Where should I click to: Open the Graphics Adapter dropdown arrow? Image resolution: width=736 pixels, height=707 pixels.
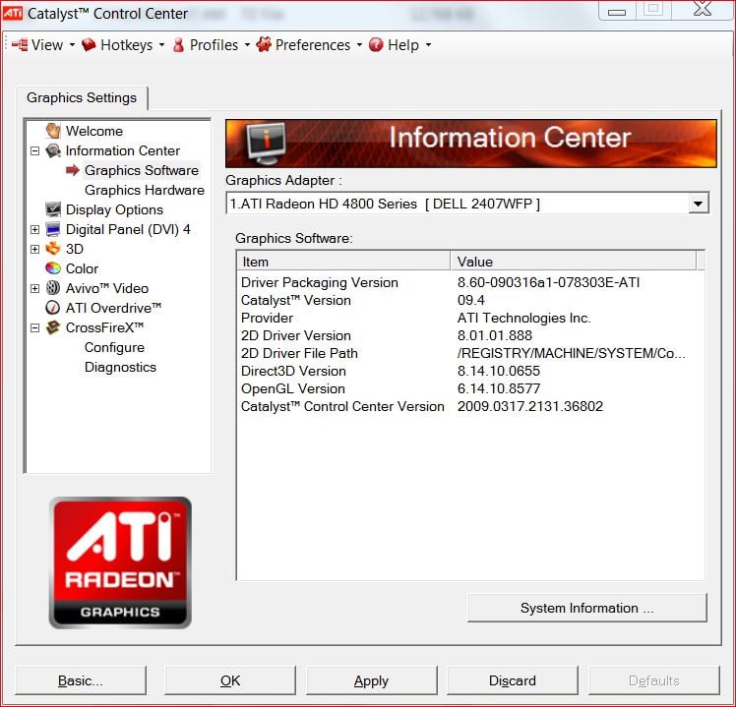[699, 204]
